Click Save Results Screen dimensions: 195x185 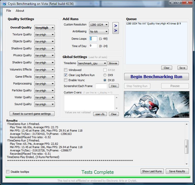click(177, 171)
